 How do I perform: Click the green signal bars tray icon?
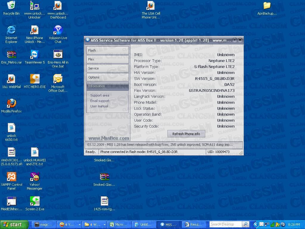click(x=272, y=225)
